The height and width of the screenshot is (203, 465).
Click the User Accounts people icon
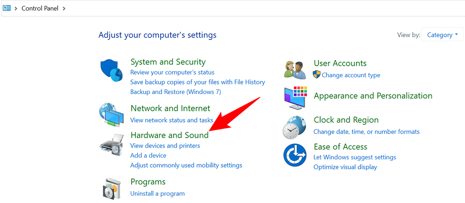click(295, 69)
